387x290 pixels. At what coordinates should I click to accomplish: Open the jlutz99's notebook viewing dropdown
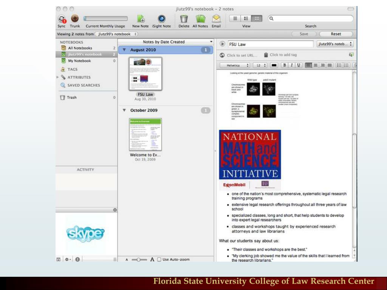tap(117, 34)
